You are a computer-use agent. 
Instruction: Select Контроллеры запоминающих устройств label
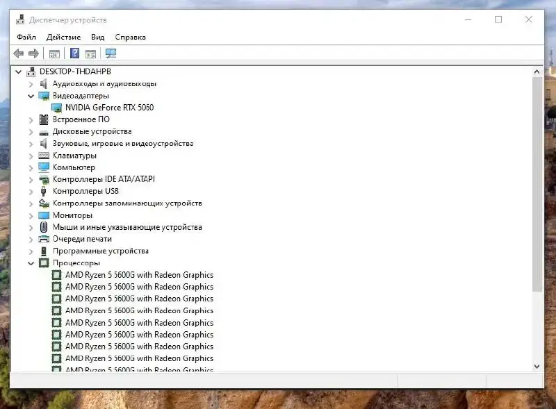pyautogui.click(x=127, y=203)
